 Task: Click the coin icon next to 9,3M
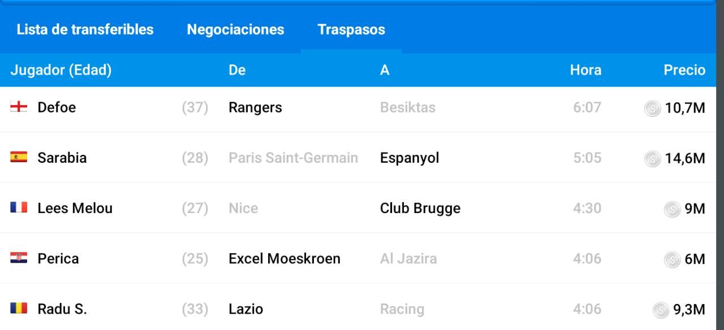point(660,310)
